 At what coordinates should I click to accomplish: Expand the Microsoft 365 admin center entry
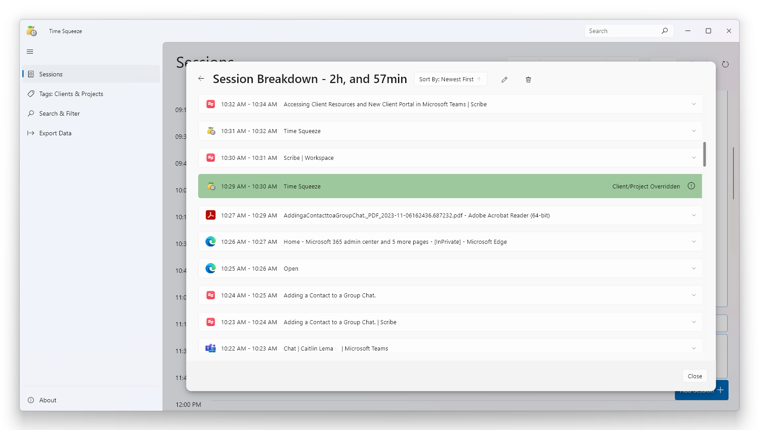click(694, 242)
